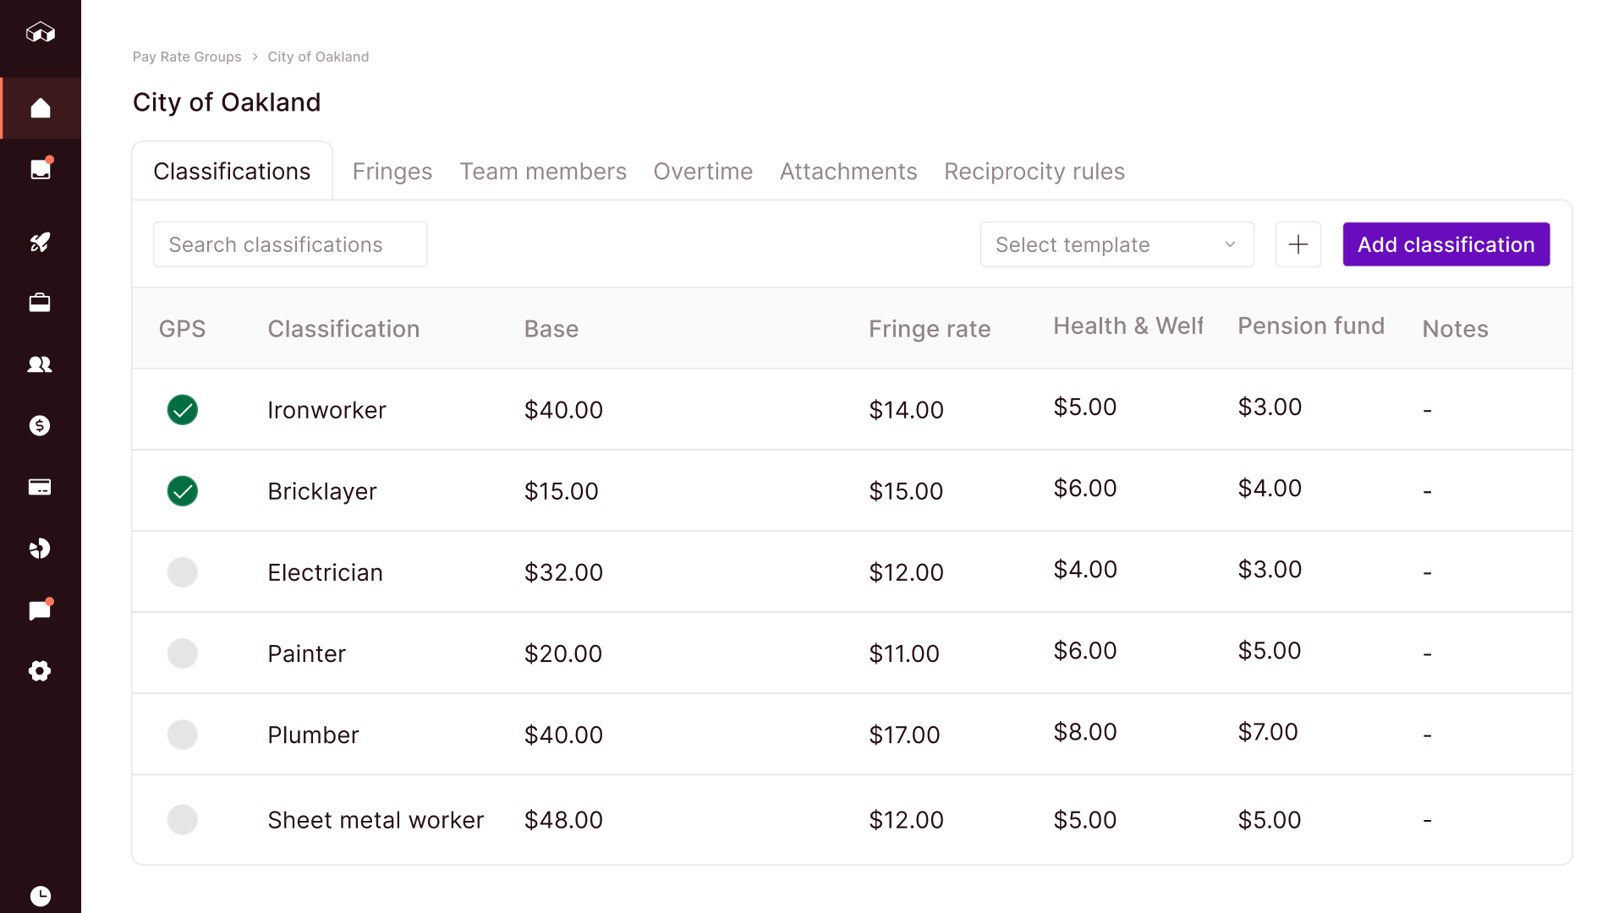Open the Reciprocity rules tab
Image resolution: width=1624 pixels, height=913 pixels.
pos(1034,172)
